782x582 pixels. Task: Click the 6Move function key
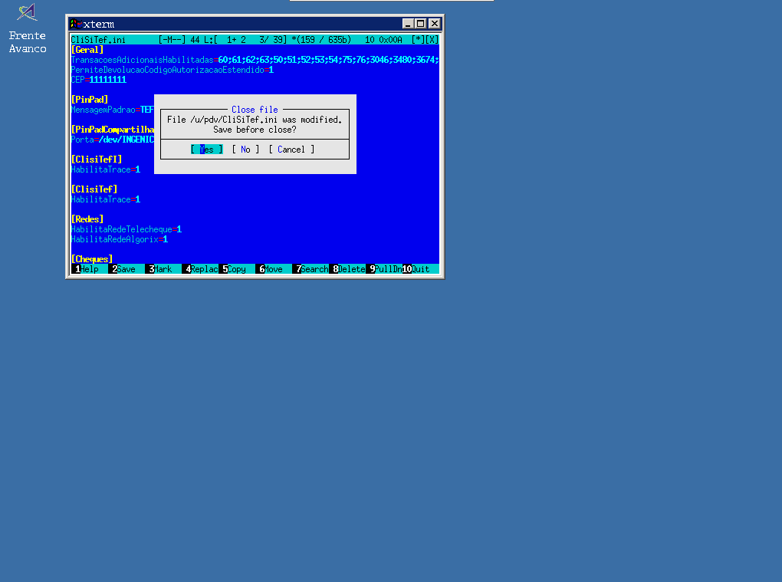[x=271, y=269]
